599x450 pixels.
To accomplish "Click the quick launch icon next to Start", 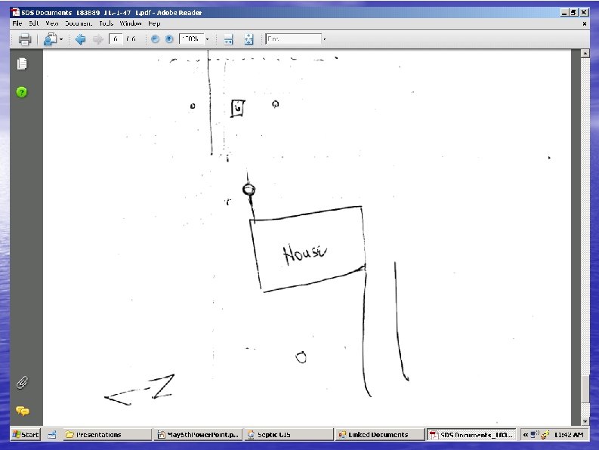I will [52, 434].
